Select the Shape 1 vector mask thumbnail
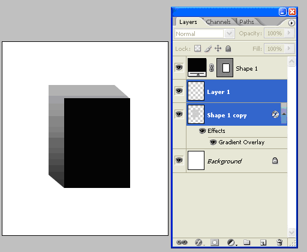Screen dimensions: 307x252 click(x=225, y=68)
